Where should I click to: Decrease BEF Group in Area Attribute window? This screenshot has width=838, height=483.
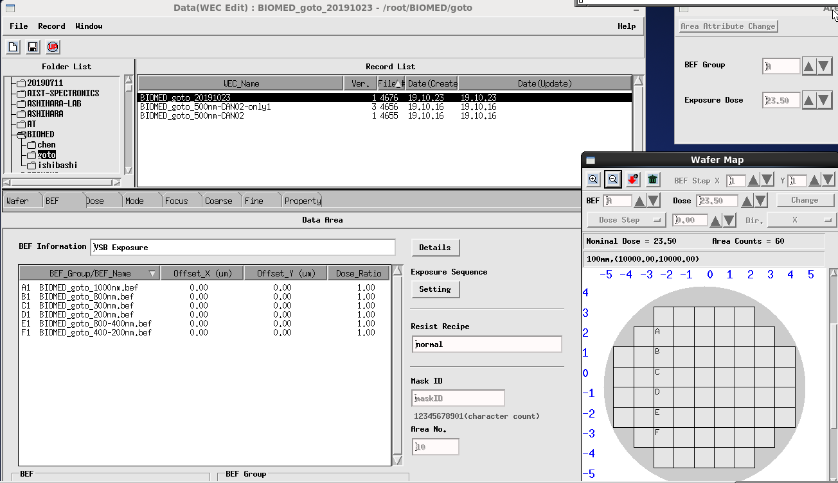click(x=825, y=65)
